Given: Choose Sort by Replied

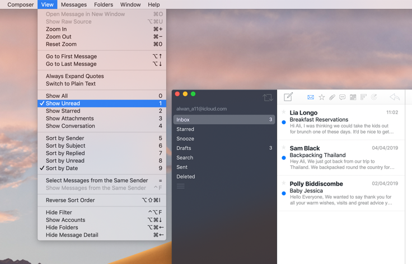Looking at the screenshot, I should tap(102, 153).
